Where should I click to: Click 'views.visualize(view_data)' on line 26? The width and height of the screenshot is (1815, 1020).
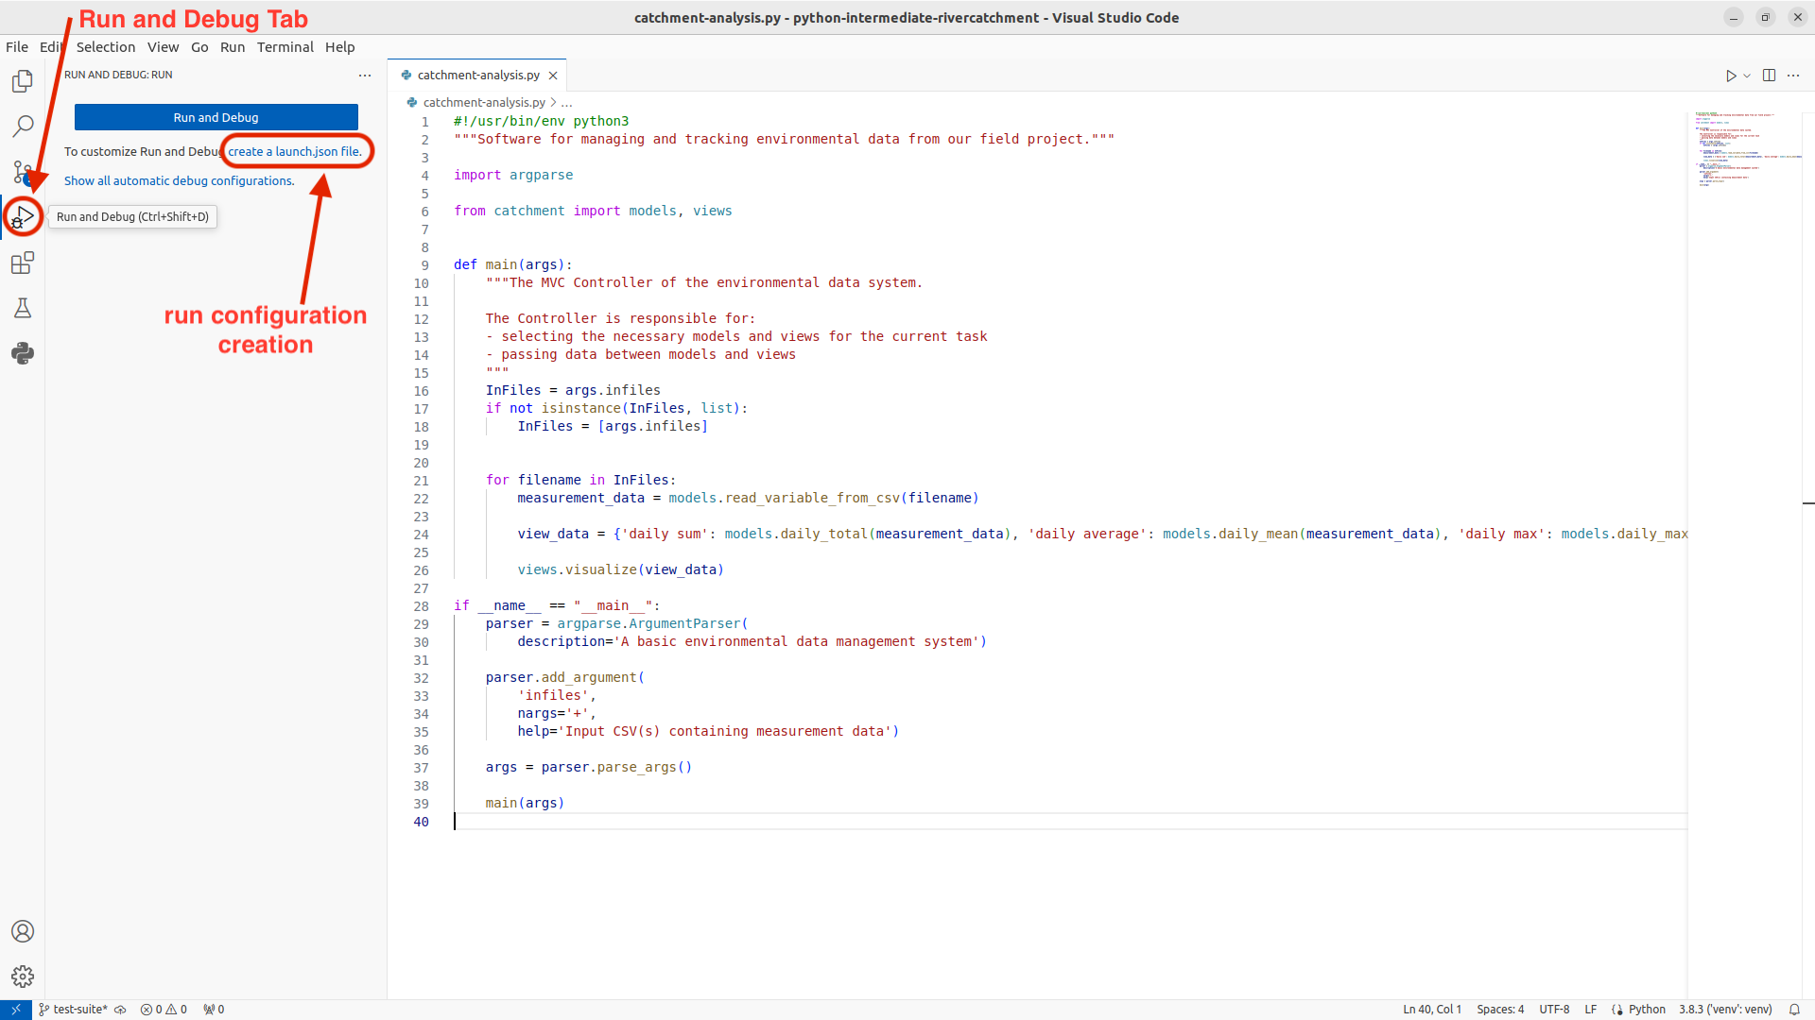tap(620, 569)
